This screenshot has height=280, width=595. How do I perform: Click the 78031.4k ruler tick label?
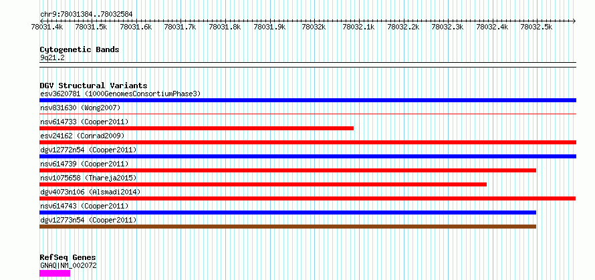(x=47, y=27)
